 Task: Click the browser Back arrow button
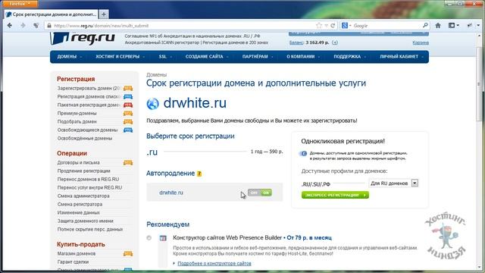(10, 26)
